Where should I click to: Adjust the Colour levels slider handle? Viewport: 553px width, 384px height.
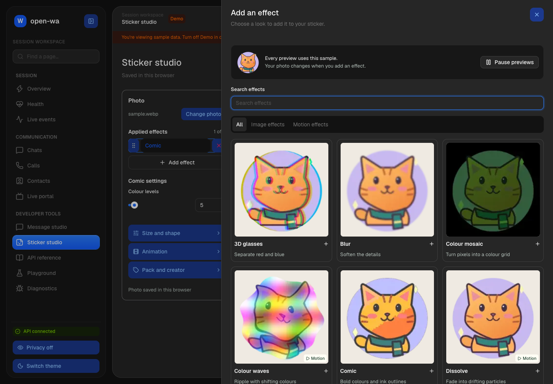[x=134, y=205]
